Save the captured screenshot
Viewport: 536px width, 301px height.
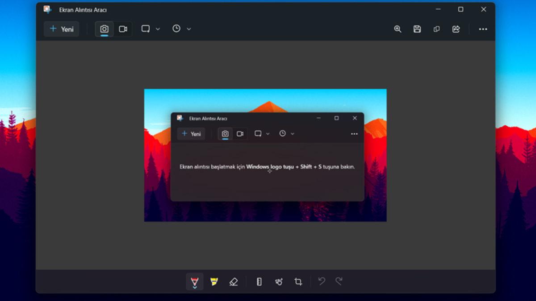coord(417,29)
